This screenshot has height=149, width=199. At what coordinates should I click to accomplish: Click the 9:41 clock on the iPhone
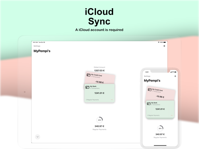147,72
